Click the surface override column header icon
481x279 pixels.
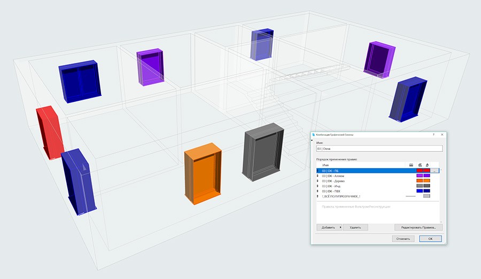pyautogui.click(x=427, y=165)
